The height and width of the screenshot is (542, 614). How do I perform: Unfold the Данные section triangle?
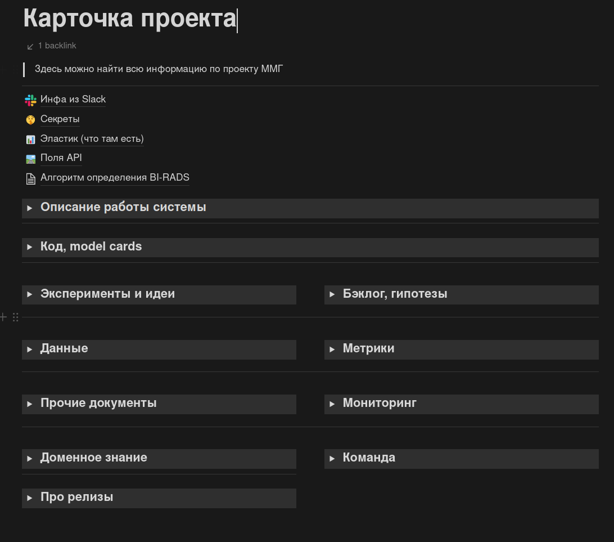(30, 350)
